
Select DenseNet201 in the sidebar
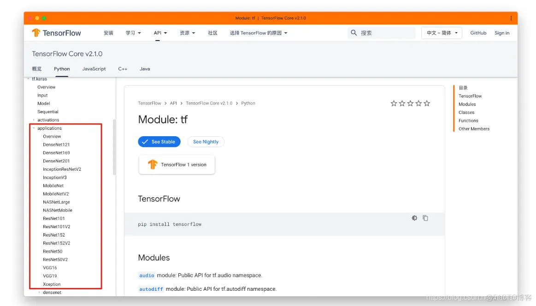click(x=56, y=161)
